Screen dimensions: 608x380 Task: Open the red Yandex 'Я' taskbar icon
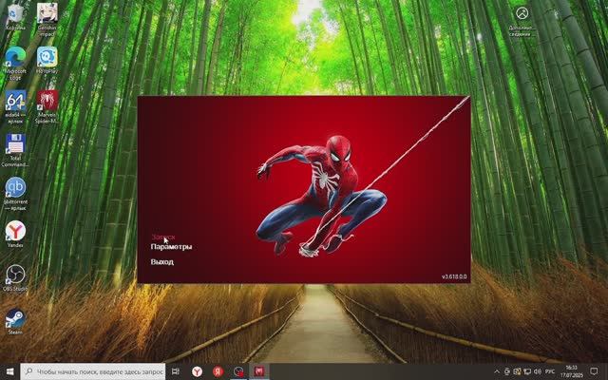[218, 371]
